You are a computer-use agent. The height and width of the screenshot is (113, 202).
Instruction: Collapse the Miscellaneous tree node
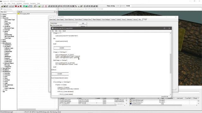point(1,43)
